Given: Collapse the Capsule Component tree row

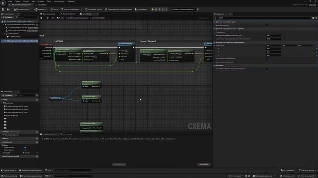Looking at the screenshot, I should [3, 25].
